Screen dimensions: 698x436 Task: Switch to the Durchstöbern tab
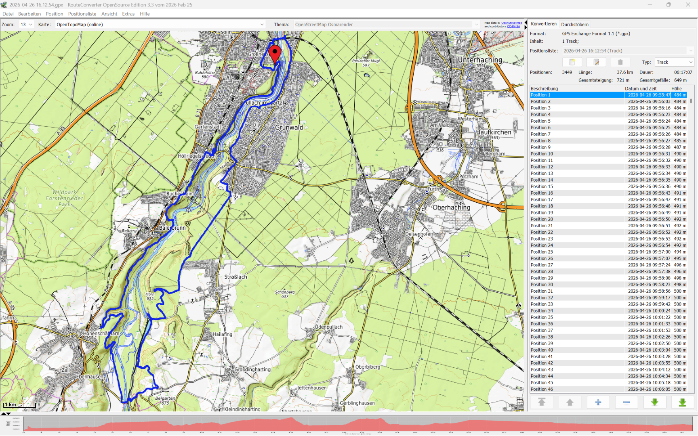(x=574, y=25)
